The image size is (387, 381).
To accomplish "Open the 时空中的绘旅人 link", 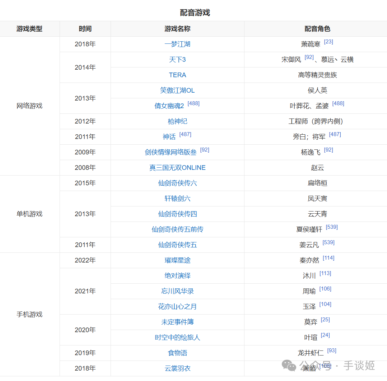I will [x=177, y=337].
